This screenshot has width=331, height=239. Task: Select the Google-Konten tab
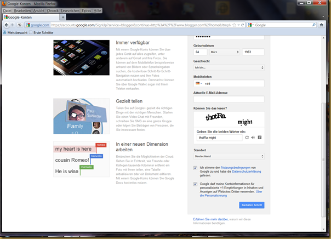click(31, 17)
